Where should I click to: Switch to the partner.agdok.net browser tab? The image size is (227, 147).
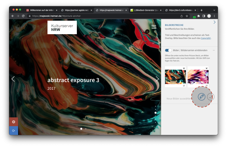[x=77, y=10]
